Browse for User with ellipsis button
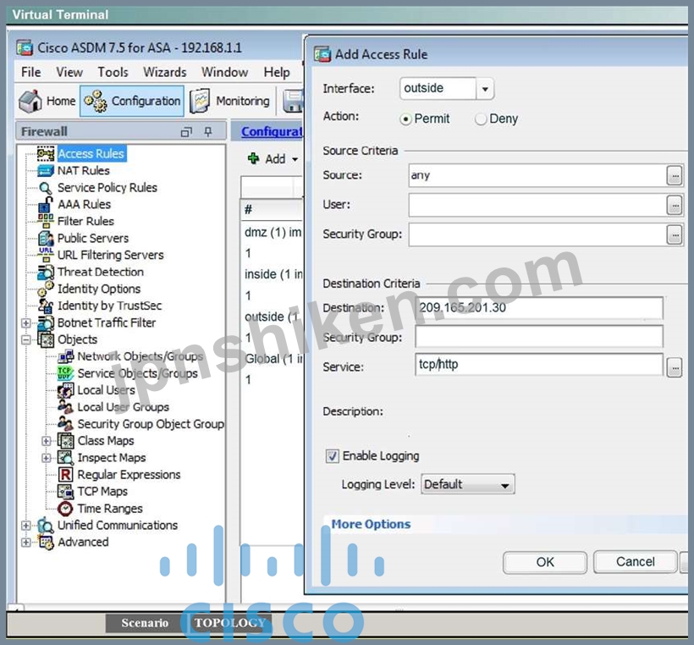Screen dimensions: 694x645 [x=675, y=206]
